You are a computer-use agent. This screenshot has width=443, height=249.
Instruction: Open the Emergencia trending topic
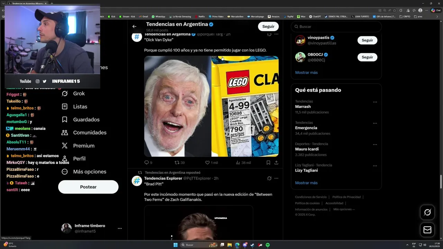point(306,128)
